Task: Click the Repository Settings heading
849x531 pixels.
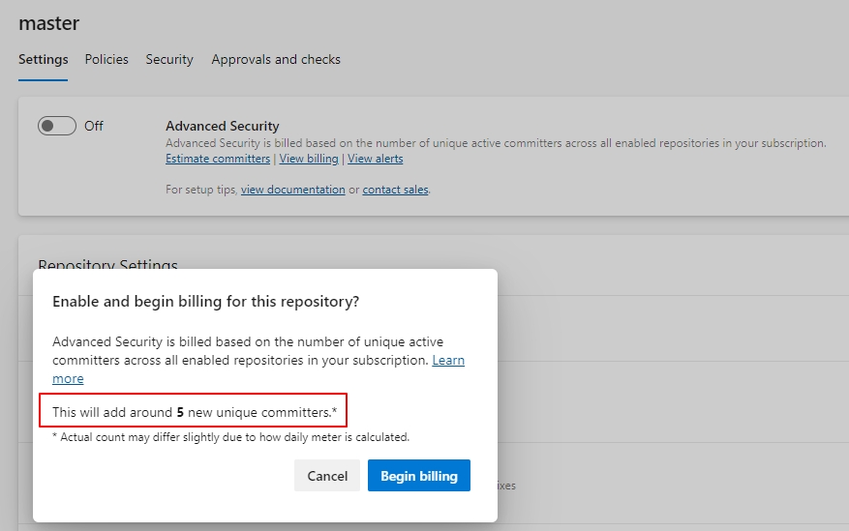Action: [107, 265]
